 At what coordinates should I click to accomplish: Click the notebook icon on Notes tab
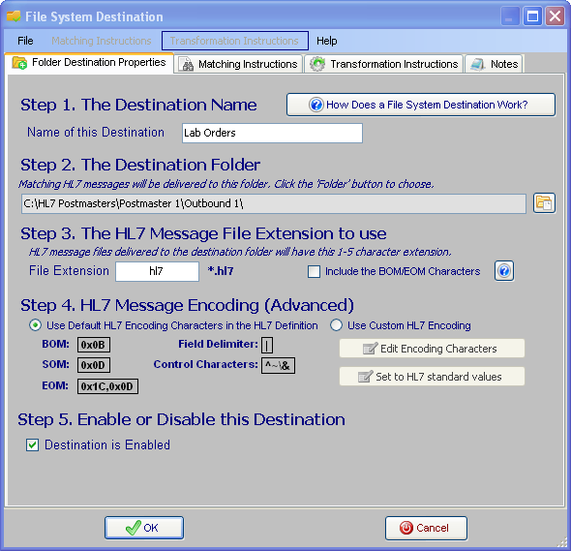click(477, 64)
